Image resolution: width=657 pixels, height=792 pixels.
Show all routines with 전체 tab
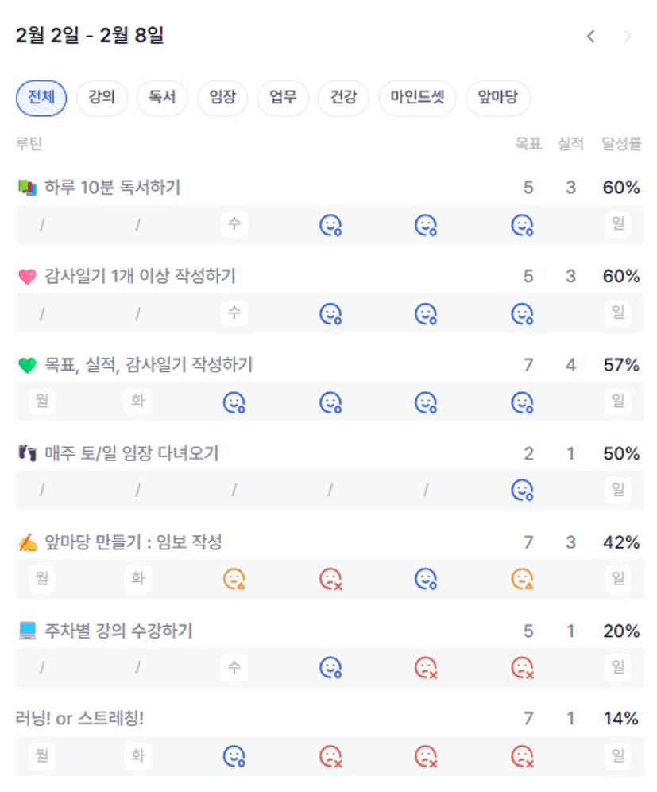[41, 99]
